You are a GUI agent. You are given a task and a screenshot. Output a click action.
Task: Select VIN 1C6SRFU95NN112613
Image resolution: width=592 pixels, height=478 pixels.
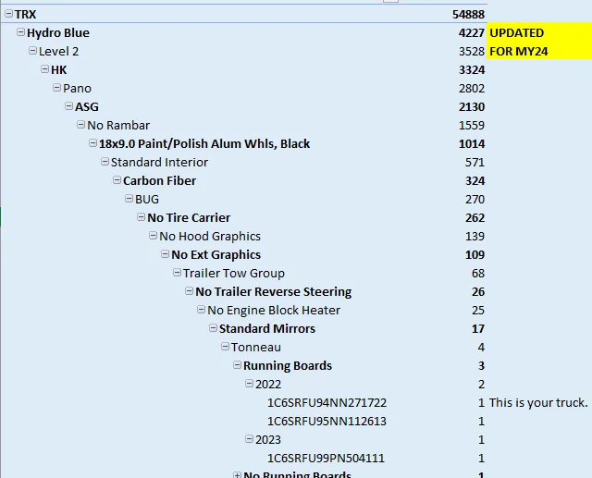point(327,421)
